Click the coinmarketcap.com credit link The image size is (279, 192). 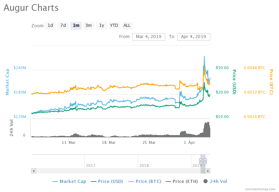pyautogui.click(x=260, y=189)
